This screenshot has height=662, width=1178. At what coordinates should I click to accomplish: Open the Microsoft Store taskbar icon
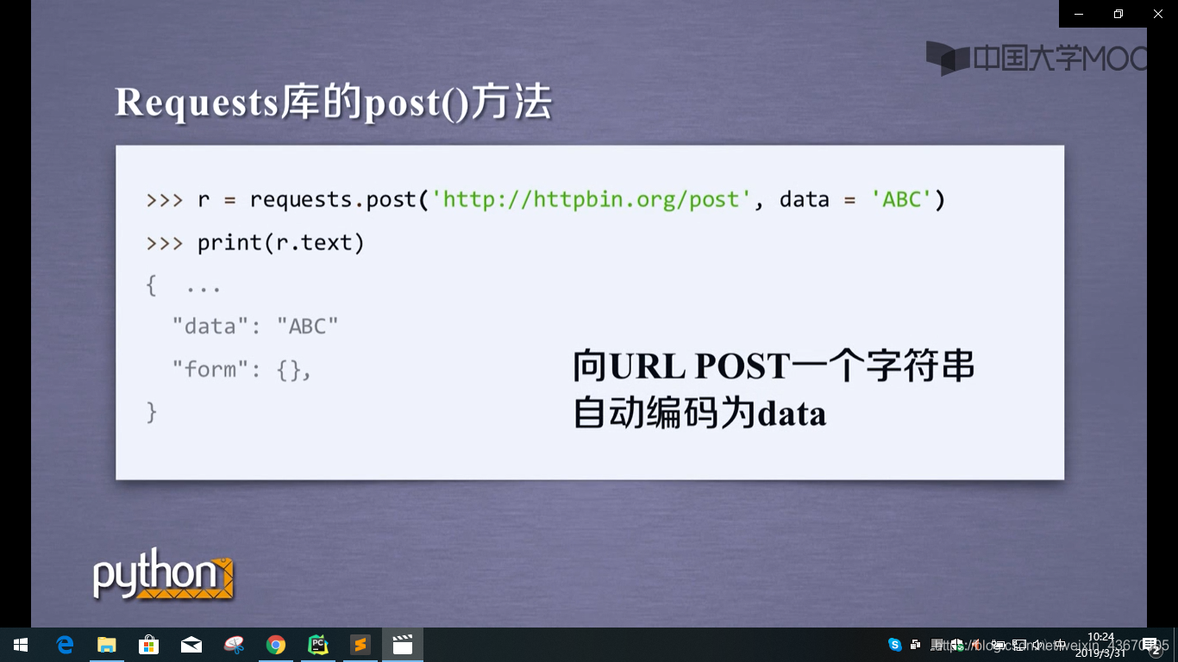[x=148, y=645]
